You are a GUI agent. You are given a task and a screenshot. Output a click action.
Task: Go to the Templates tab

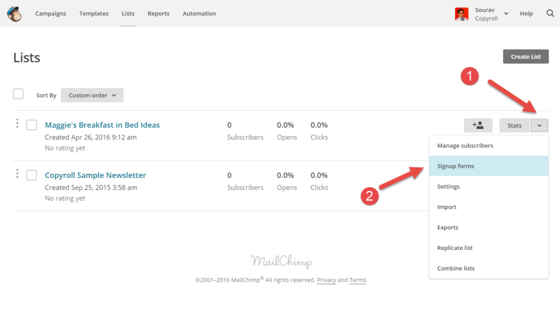point(94,14)
